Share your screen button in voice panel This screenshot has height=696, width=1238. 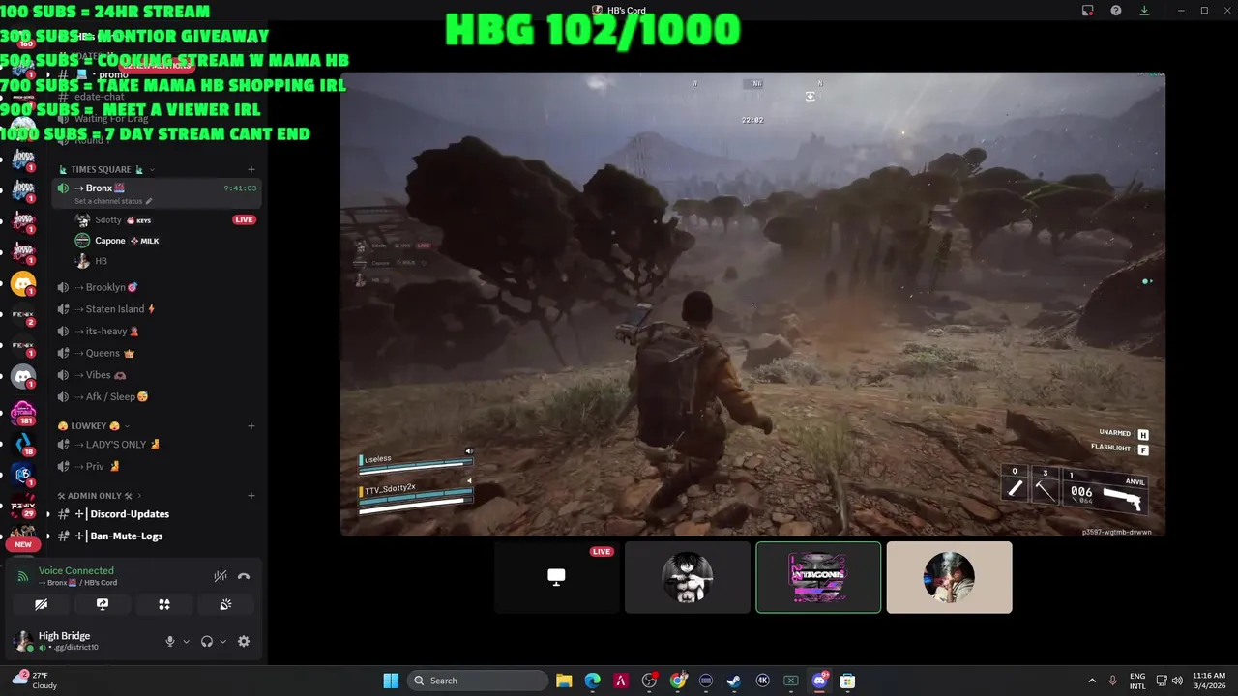[103, 604]
